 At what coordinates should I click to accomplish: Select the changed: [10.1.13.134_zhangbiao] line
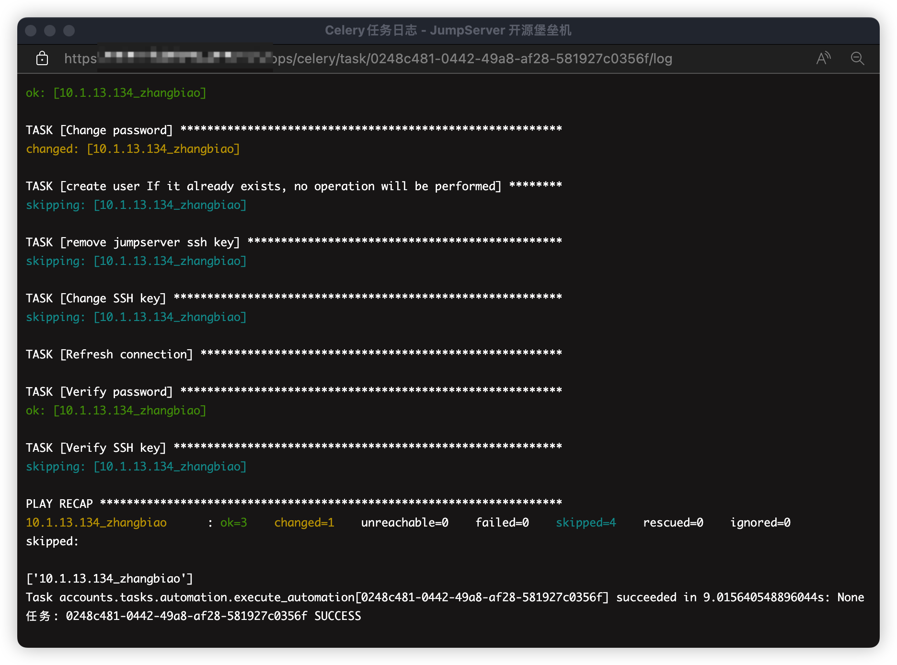coord(133,149)
